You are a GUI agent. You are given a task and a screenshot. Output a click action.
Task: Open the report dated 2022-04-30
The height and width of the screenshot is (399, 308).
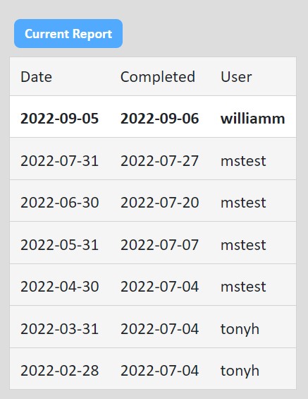click(60, 287)
